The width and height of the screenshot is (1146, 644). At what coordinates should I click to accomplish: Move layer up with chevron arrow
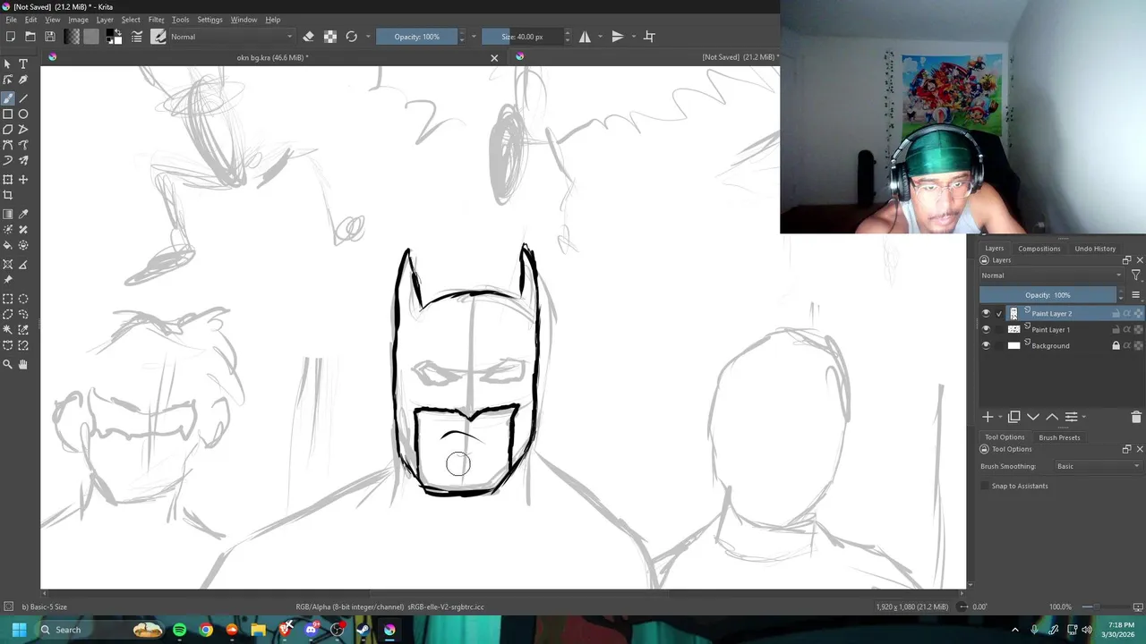[1052, 417]
